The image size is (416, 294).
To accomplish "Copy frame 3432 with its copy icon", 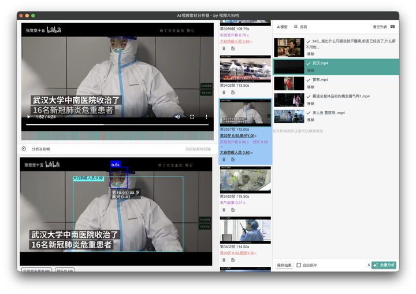I will point(233,260).
